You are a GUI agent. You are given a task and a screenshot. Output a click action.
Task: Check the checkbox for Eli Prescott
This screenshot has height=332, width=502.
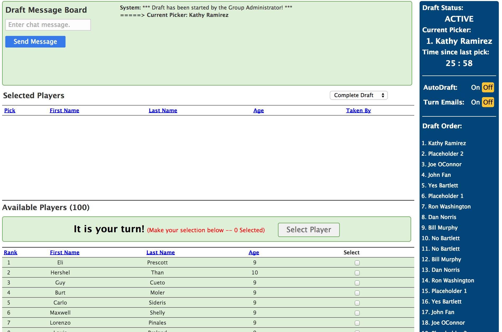(x=357, y=263)
